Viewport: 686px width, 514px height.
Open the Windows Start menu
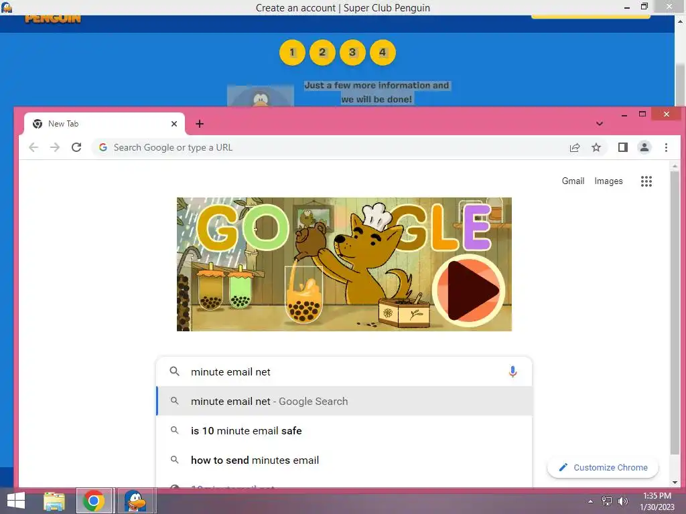[x=16, y=501]
